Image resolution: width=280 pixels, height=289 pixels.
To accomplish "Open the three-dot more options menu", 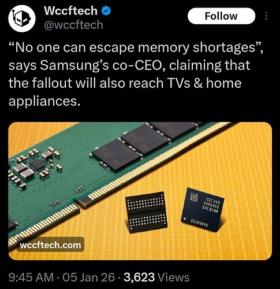I will (x=266, y=16).
